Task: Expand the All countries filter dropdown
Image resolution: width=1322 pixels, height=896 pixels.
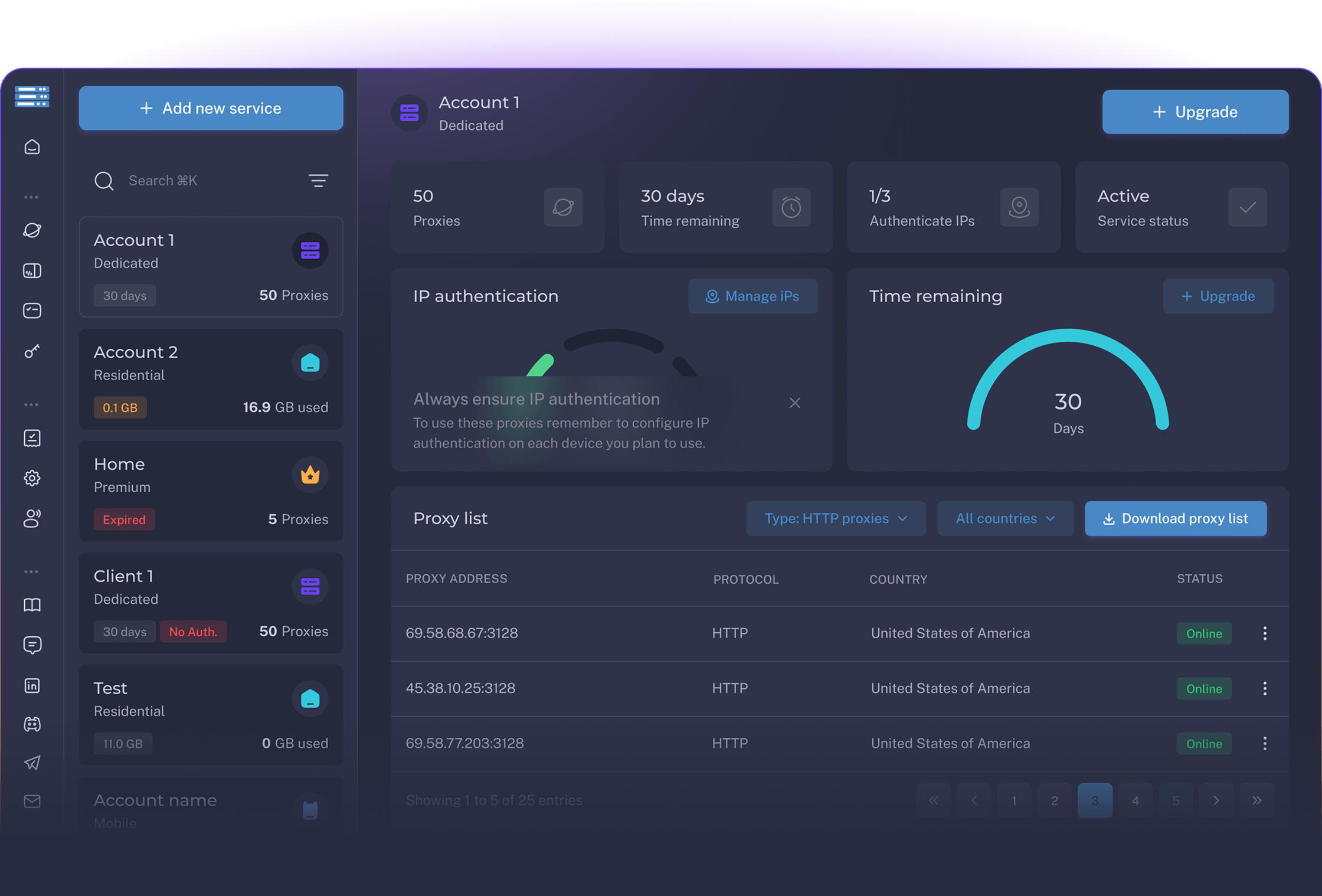Action: click(x=1005, y=518)
